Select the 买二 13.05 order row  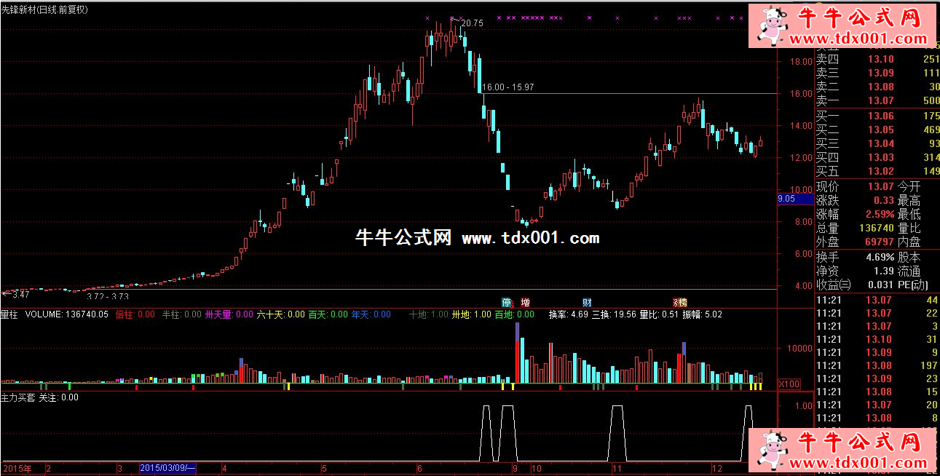tap(877, 130)
